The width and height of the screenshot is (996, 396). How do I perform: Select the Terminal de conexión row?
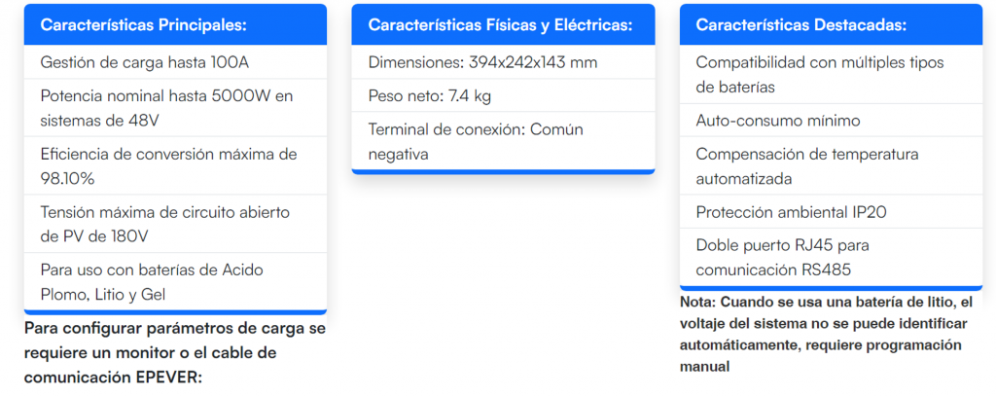(x=502, y=141)
